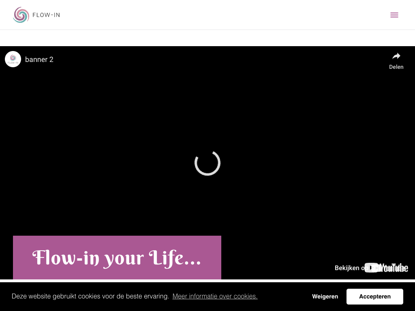Click the FLOW-IN wordmark text in header
This screenshot has height=311, width=415.
coord(46,15)
